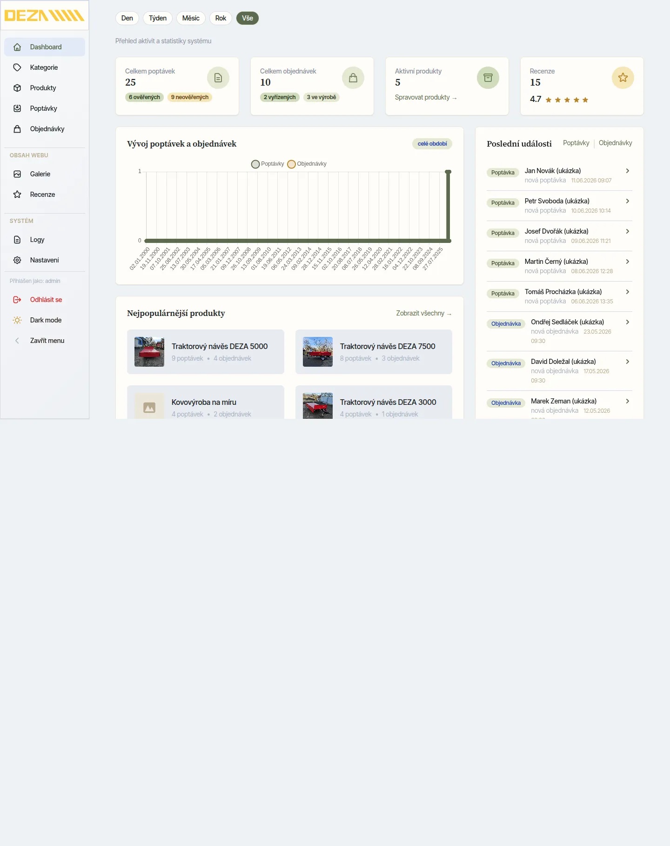Click the shopping bag icon in Celkem objednávek
670x846 pixels.
tap(353, 78)
